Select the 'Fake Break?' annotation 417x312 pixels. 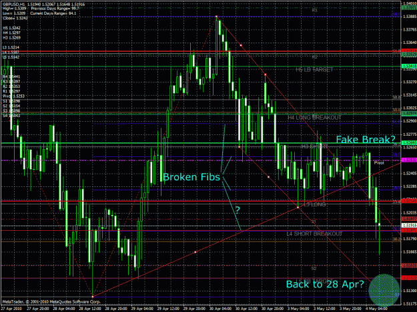(366, 140)
